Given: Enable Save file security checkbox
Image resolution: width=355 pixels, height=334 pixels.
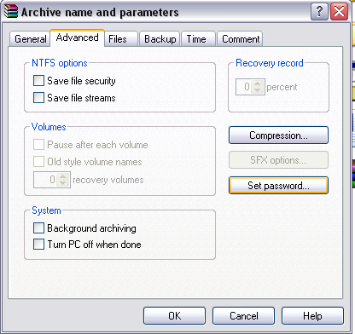Looking at the screenshot, I should point(38,81).
